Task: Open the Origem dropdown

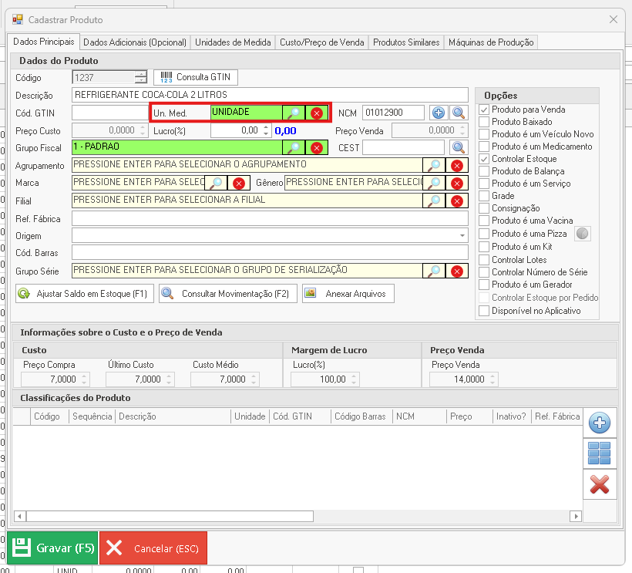Action: click(462, 235)
